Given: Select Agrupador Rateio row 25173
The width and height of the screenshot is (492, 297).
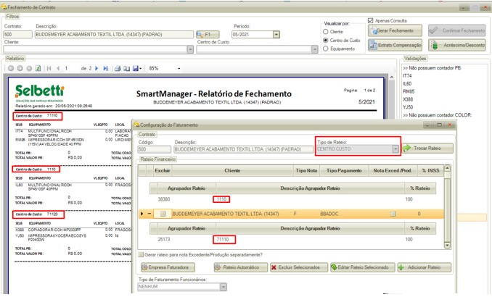Looking at the screenshot, I should click(164, 239).
